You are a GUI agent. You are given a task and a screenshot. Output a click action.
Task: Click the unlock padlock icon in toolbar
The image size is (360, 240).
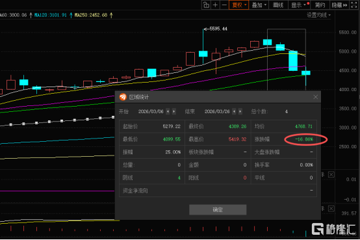click(206, 5)
